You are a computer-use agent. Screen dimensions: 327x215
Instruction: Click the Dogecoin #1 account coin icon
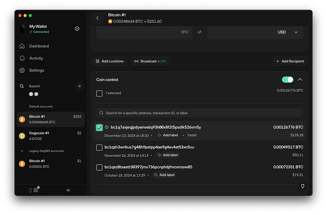click(x=22, y=136)
